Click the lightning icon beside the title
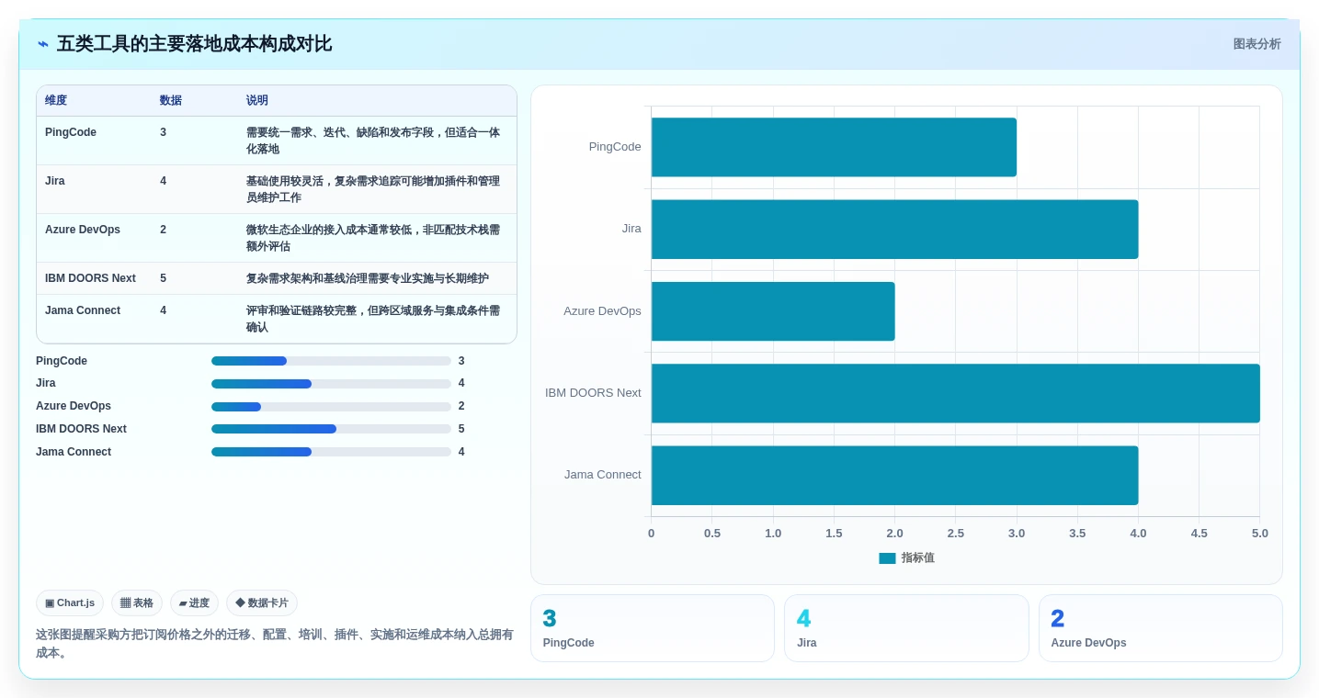1319x698 pixels. click(x=43, y=44)
